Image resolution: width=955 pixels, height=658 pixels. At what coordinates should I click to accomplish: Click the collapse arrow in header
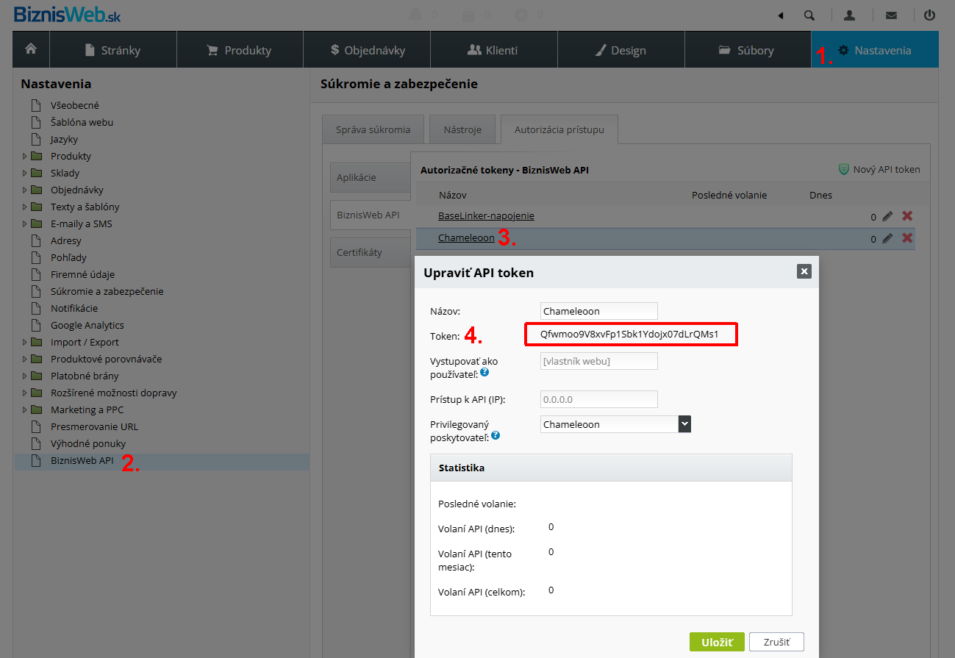pyautogui.click(x=780, y=15)
